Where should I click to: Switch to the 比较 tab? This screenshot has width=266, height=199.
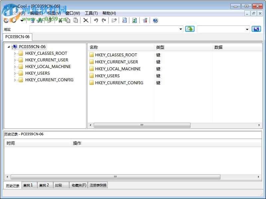point(59,185)
